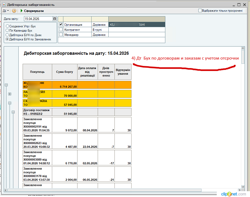The image size is (250, 197).
Task: Select 'Дебіторка БУХ по Днях' option
Action: (7, 35)
